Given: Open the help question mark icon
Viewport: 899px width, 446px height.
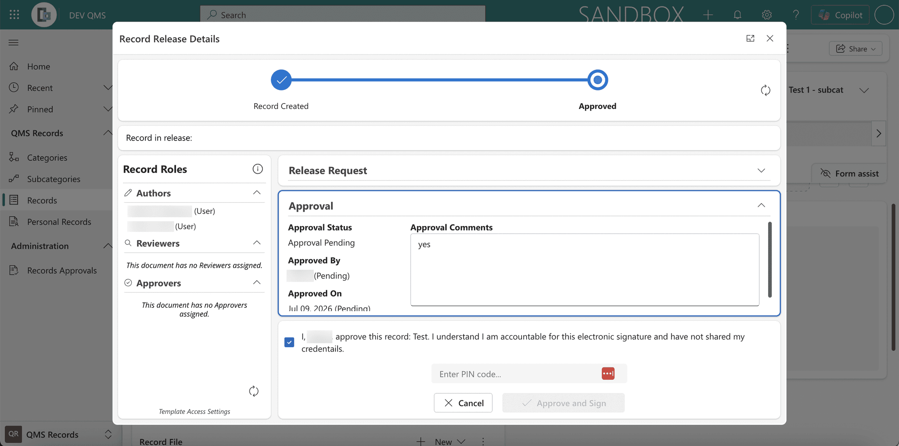Looking at the screenshot, I should 796,15.
